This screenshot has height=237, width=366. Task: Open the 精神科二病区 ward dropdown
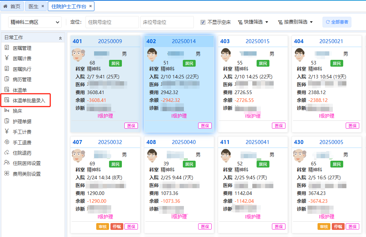35,22
